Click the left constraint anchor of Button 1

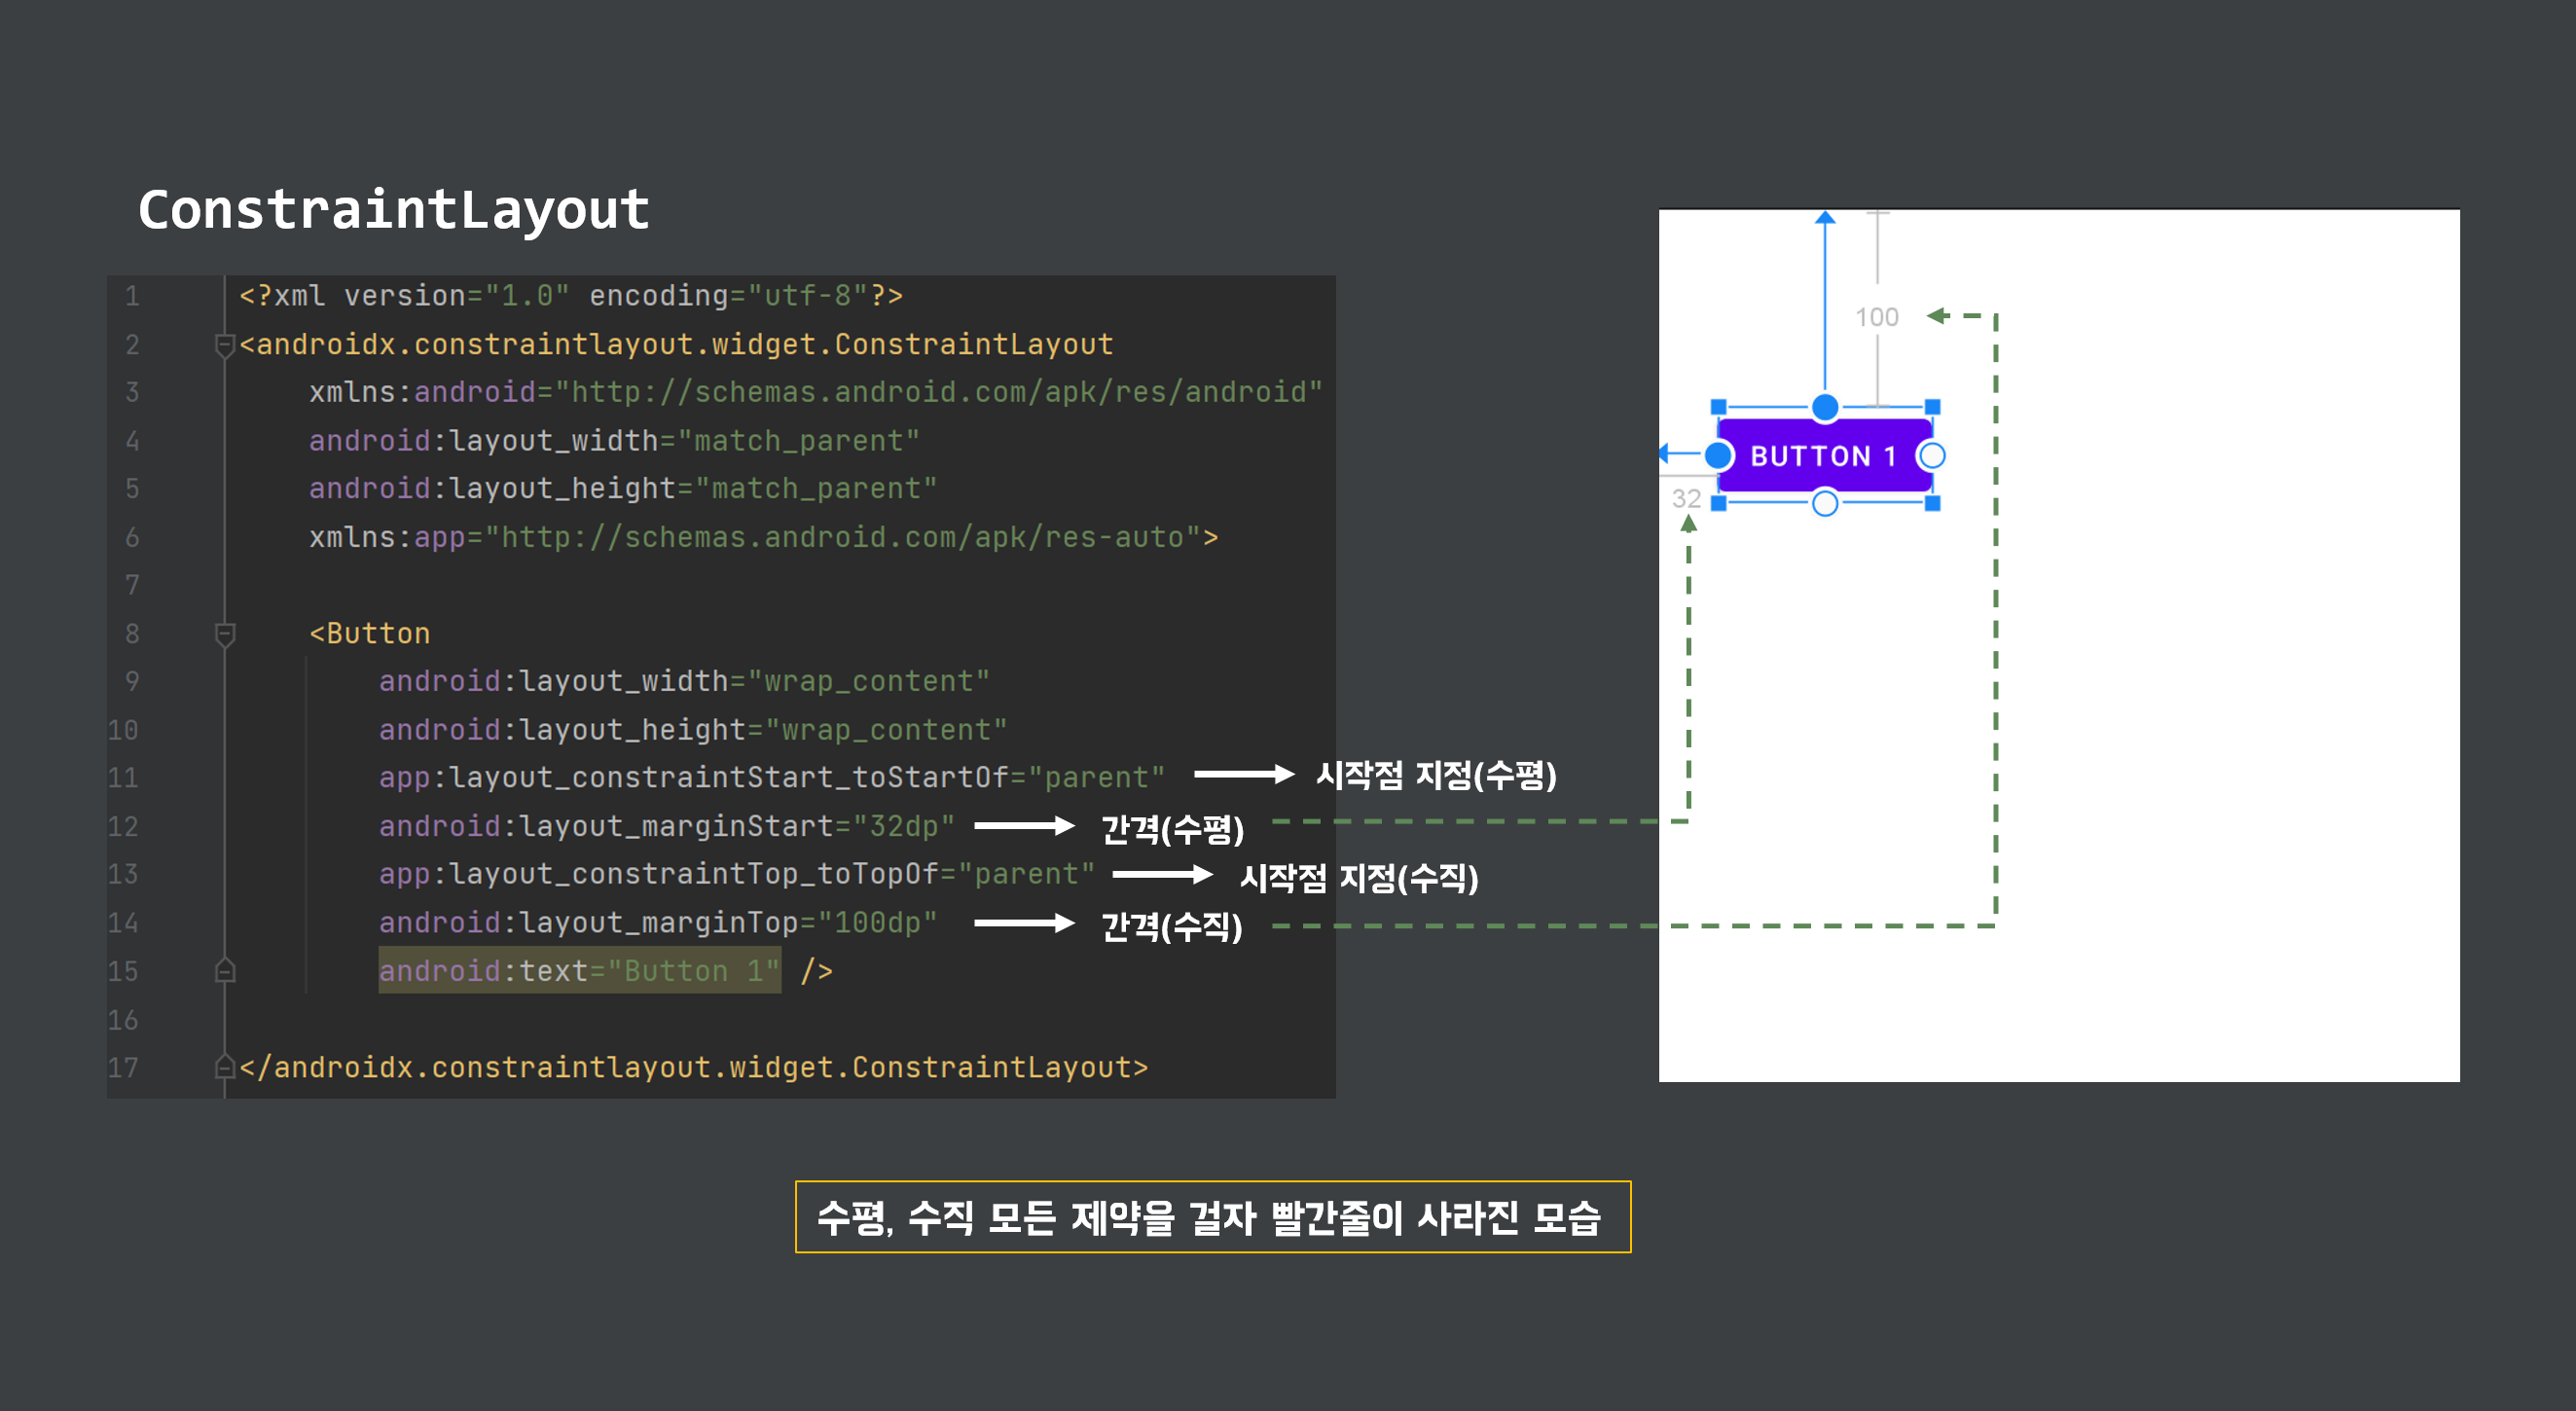(x=1718, y=456)
